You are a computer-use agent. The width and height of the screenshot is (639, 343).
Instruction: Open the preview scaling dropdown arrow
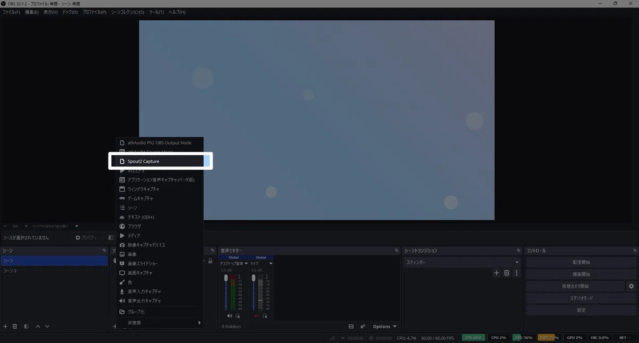point(77,226)
